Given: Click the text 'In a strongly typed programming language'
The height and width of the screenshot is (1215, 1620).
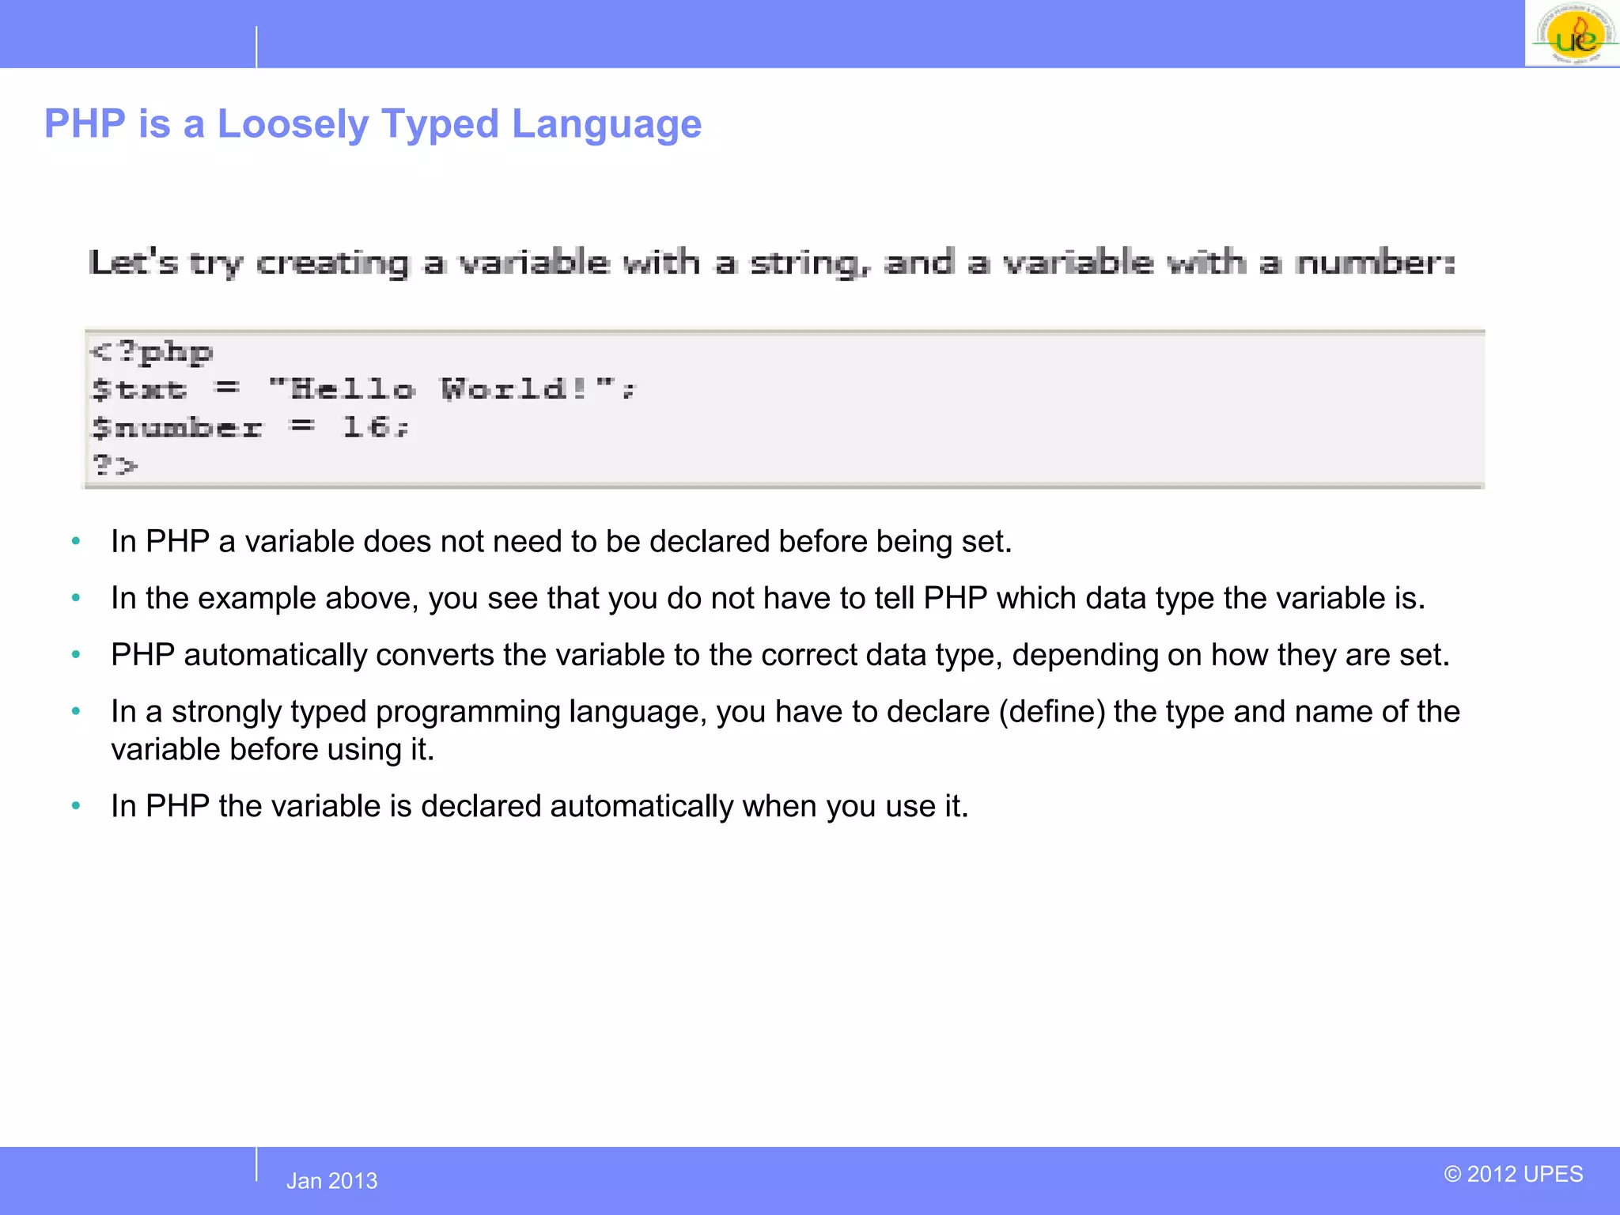Looking at the screenshot, I should click(407, 712).
